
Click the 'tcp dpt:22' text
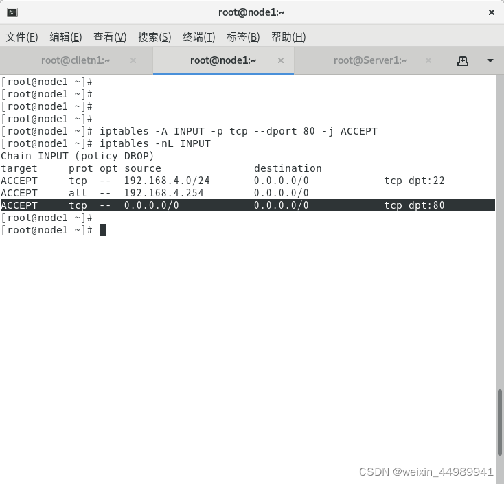(414, 181)
